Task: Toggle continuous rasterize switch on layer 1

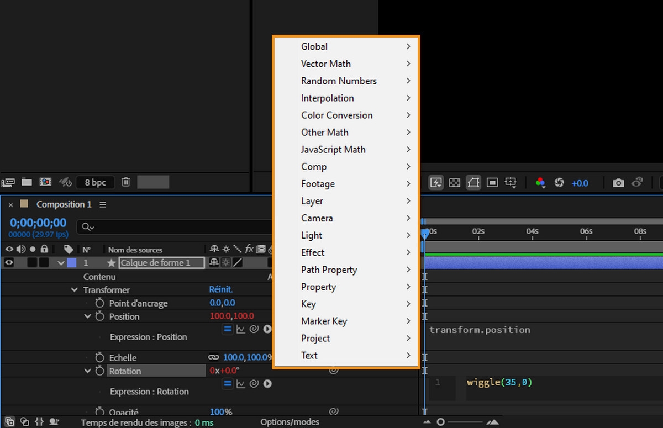Action: (225, 263)
